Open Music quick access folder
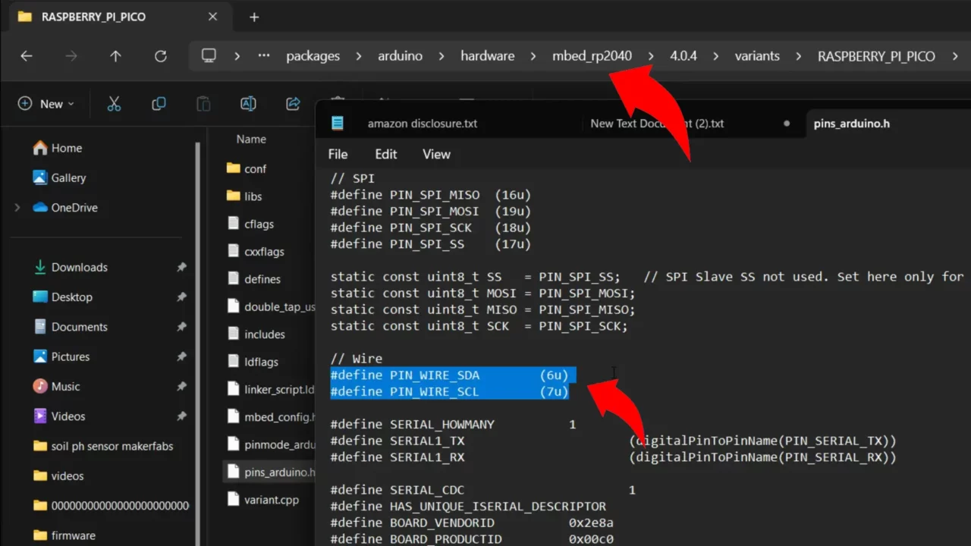This screenshot has height=546, width=971. click(57, 387)
